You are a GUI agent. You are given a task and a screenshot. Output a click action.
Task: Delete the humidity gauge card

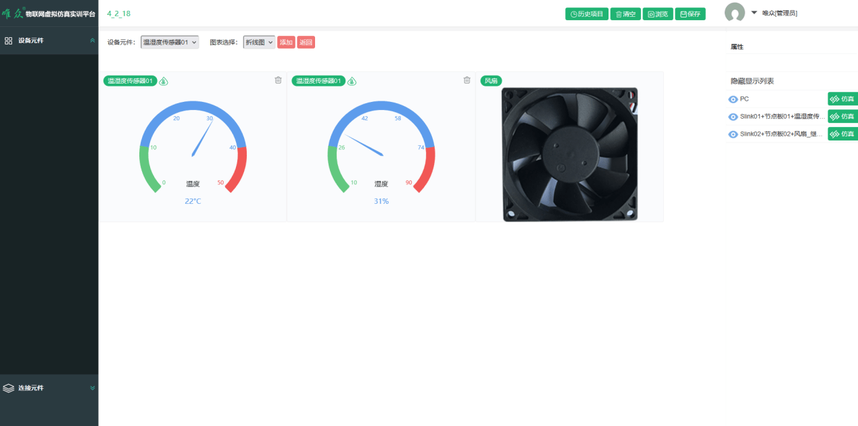(x=467, y=80)
